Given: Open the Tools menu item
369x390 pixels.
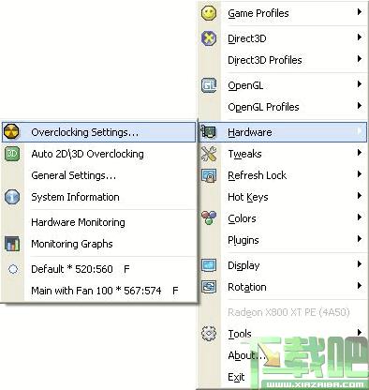Looking at the screenshot, I should click(x=283, y=334).
